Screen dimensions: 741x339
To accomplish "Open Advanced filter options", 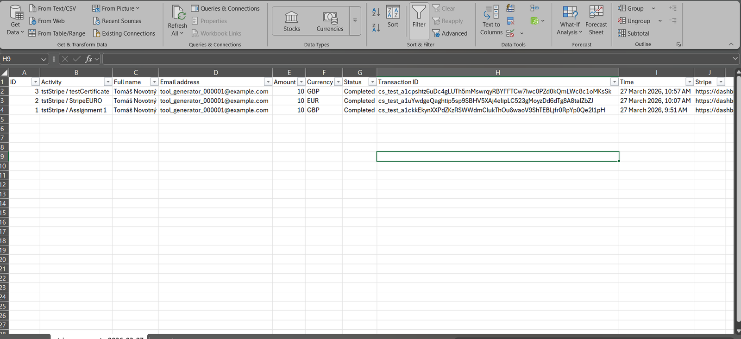I will click(x=450, y=33).
